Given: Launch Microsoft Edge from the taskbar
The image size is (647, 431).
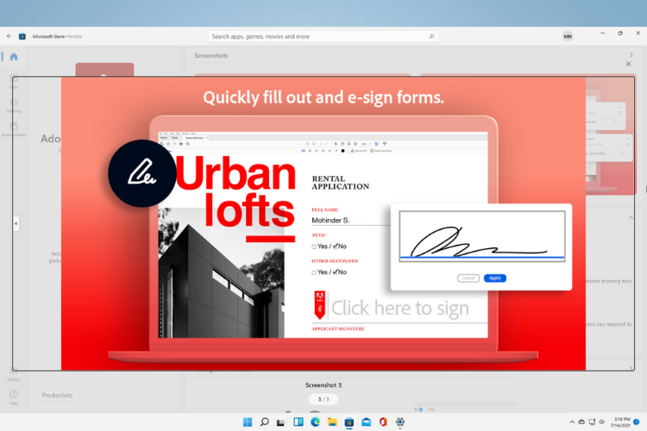Looking at the screenshot, I should pyautogui.click(x=315, y=422).
